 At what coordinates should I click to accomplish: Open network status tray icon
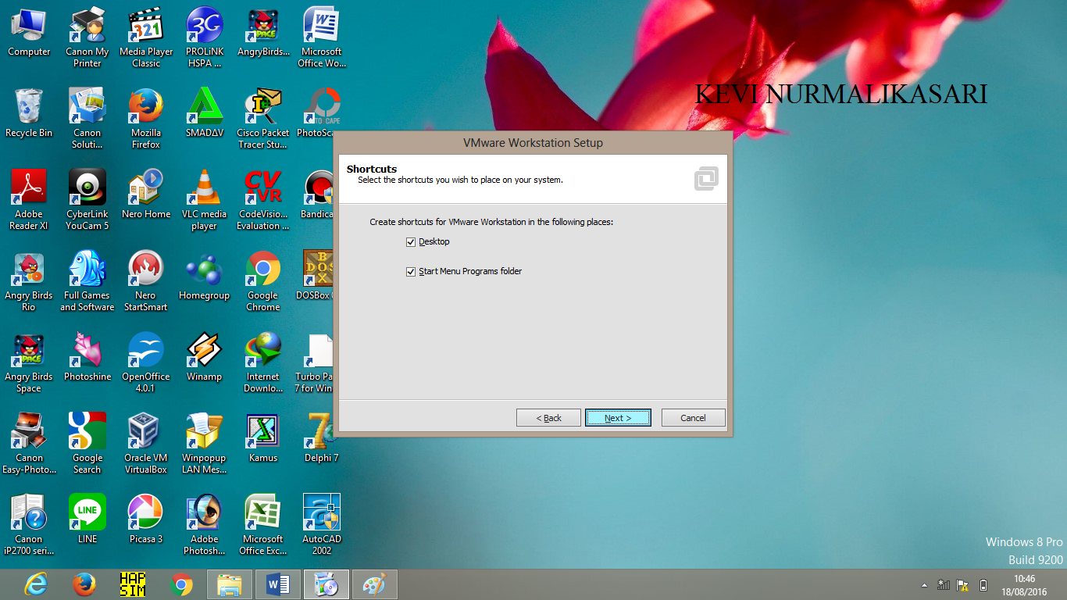pyautogui.click(x=944, y=584)
